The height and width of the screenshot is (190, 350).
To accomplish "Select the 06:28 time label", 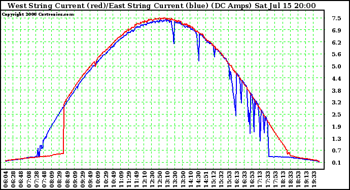I will (13, 179).
